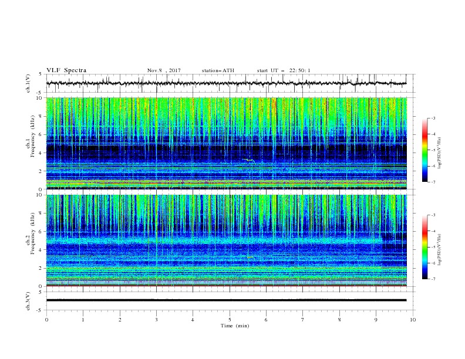465x359 pixels.
Task: Click the "station=ATH" header label
Action: tap(218, 70)
